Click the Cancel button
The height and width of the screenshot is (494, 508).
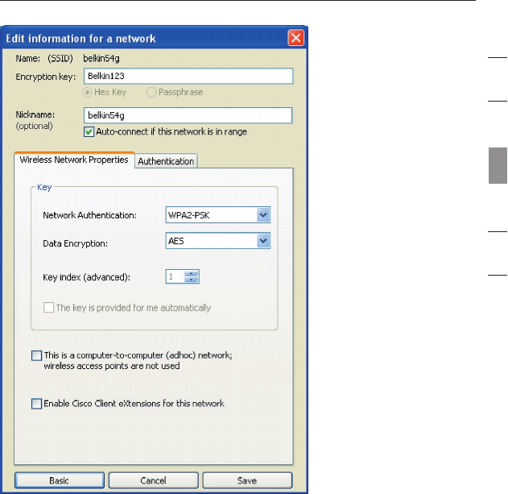point(153,480)
